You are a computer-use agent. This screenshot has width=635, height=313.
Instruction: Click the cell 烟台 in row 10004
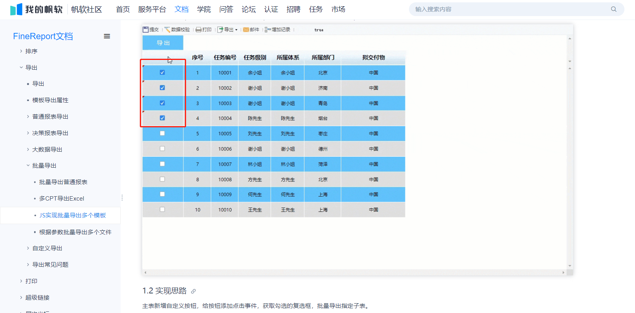[x=323, y=118]
